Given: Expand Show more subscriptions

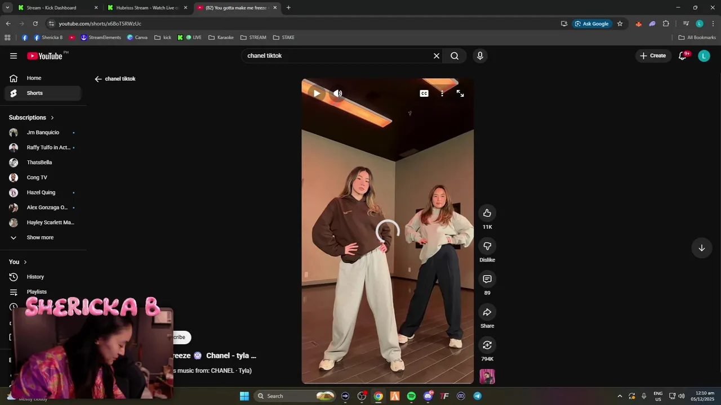Looking at the screenshot, I should pos(43,237).
